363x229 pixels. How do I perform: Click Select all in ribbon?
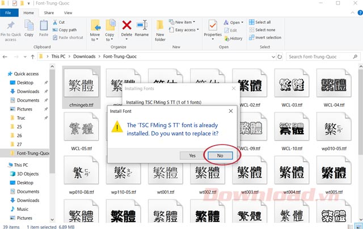260,22
